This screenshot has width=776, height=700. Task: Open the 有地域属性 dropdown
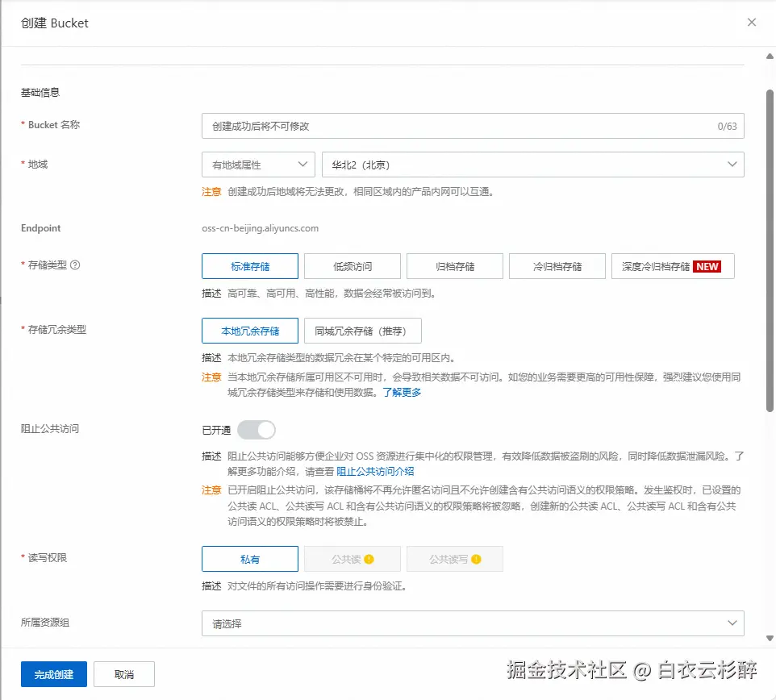click(258, 165)
